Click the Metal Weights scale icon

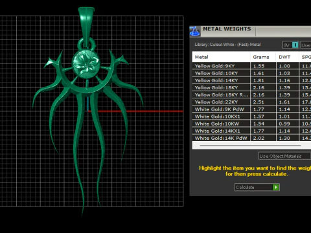(194, 32)
